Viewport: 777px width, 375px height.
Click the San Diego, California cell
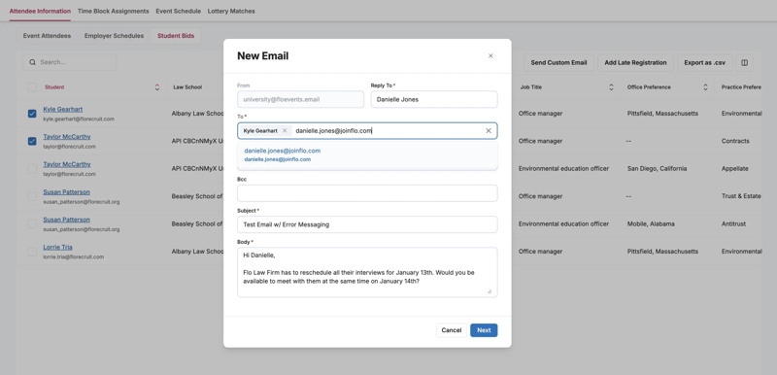(x=658, y=168)
